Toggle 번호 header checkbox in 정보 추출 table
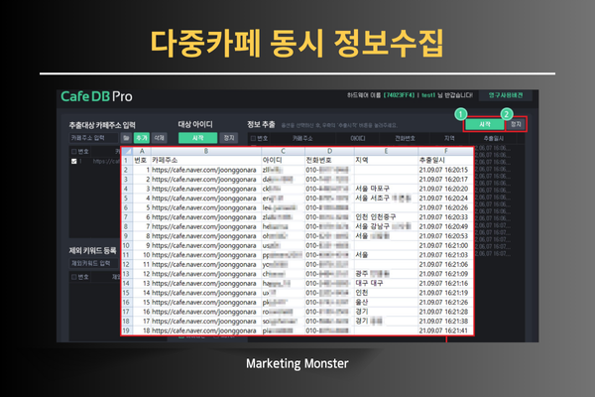This screenshot has height=397, width=595. [x=253, y=138]
